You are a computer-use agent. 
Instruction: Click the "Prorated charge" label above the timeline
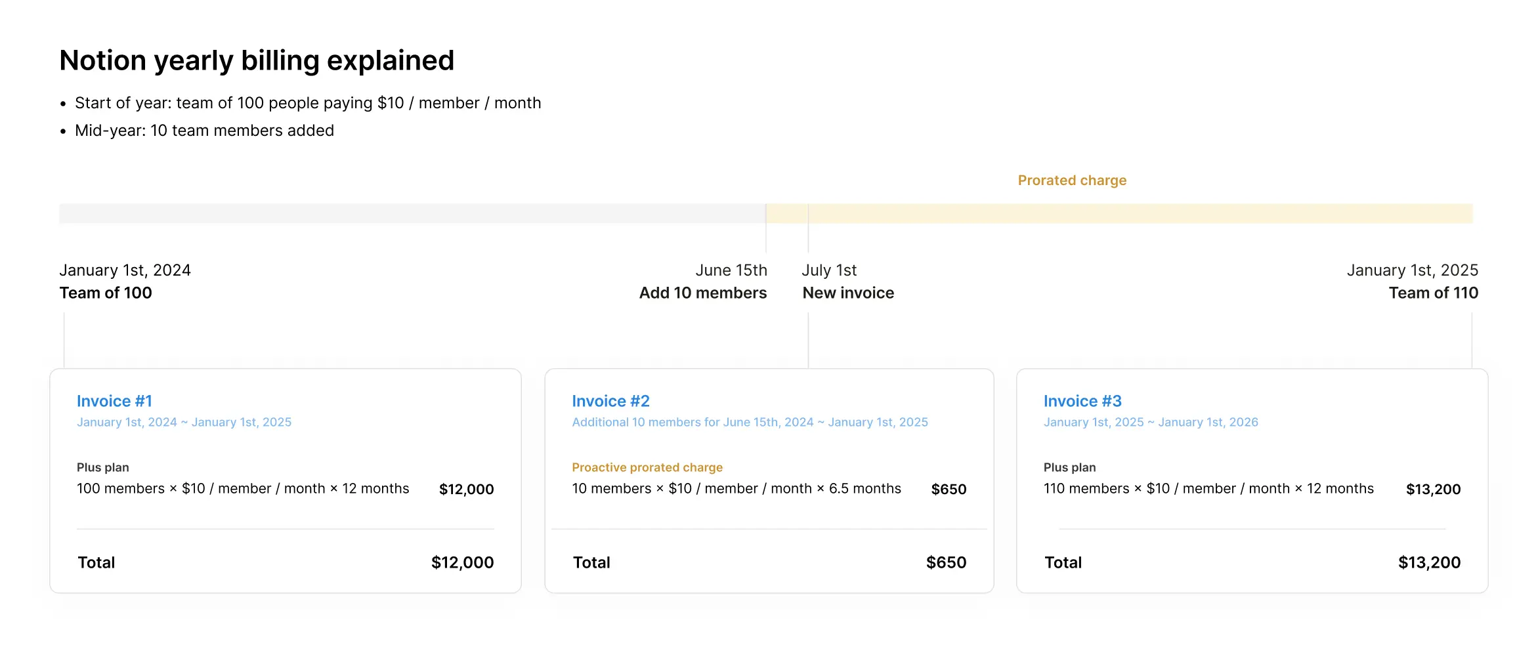[x=1072, y=180]
